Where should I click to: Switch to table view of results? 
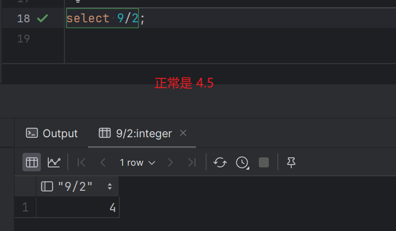tap(32, 162)
